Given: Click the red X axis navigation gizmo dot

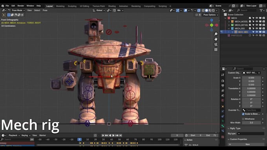Looking at the screenshot, I should (x=217, y=25).
